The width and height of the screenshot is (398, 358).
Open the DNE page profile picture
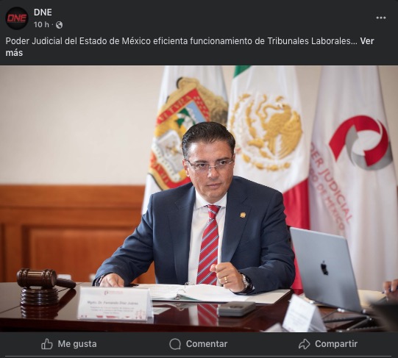17,18
